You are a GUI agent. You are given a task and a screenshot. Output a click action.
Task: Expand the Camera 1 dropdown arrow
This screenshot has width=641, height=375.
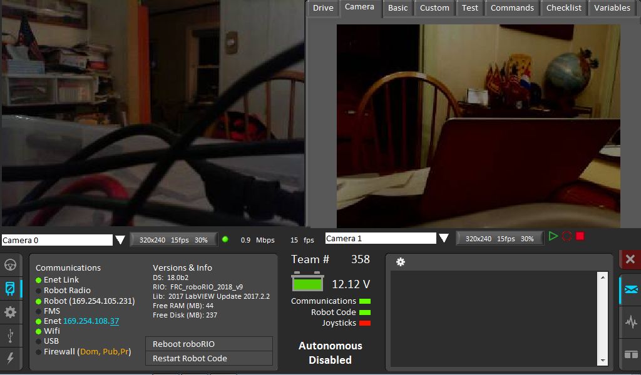[x=444, y=238]
